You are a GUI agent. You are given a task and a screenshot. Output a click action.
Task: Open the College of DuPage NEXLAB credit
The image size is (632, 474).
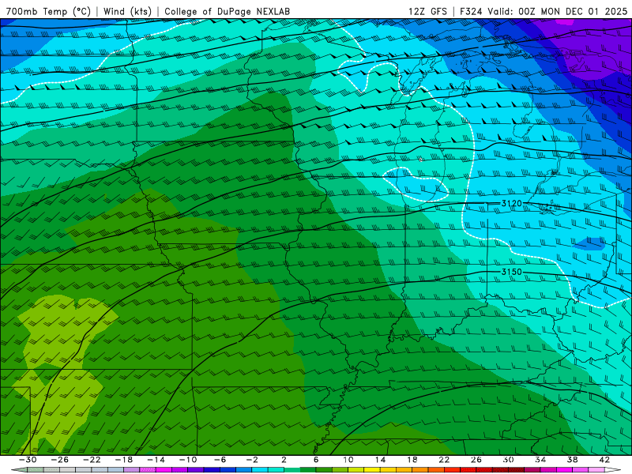pyautogui.click(x=227, y=11)
